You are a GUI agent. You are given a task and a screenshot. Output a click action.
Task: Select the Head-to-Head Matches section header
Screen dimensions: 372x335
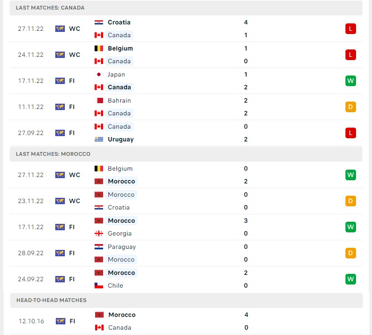(x=187, y=300)
